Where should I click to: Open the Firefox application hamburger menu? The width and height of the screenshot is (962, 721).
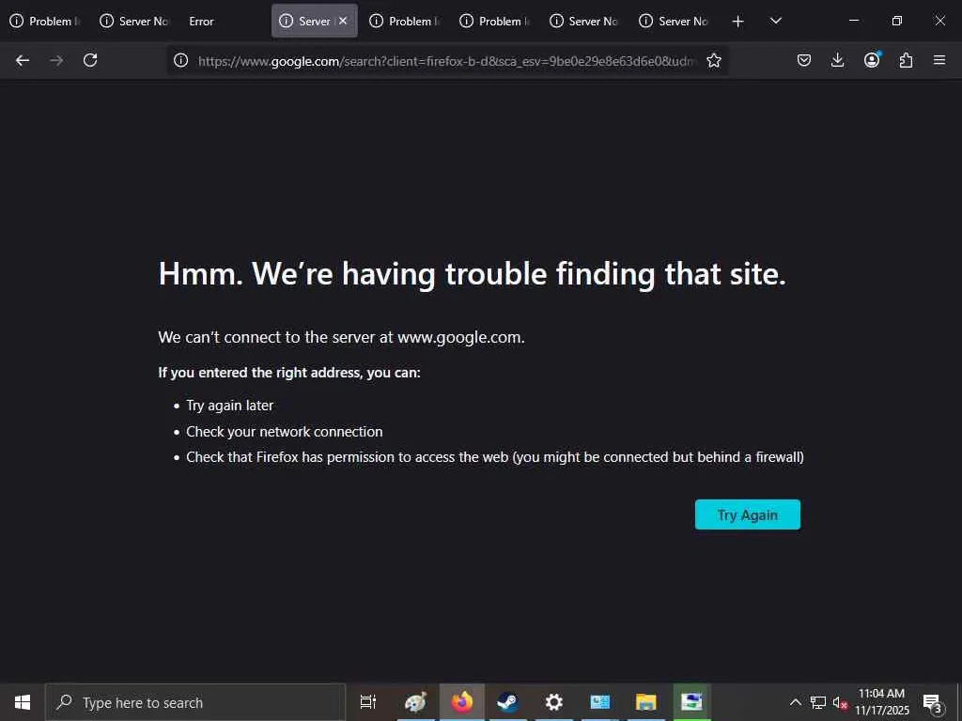939,60
